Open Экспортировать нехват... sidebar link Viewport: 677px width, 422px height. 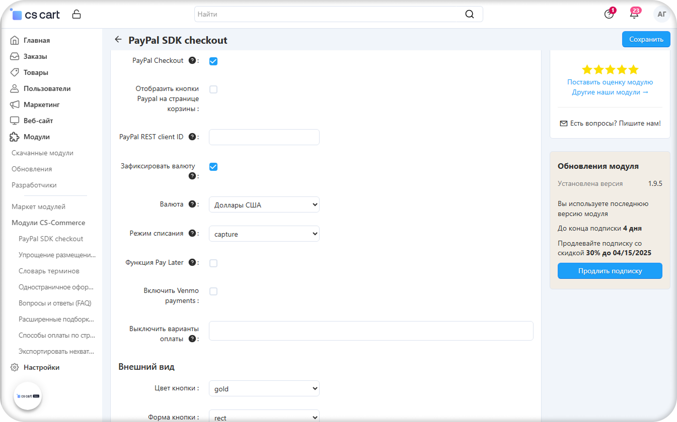coord(56,351)
